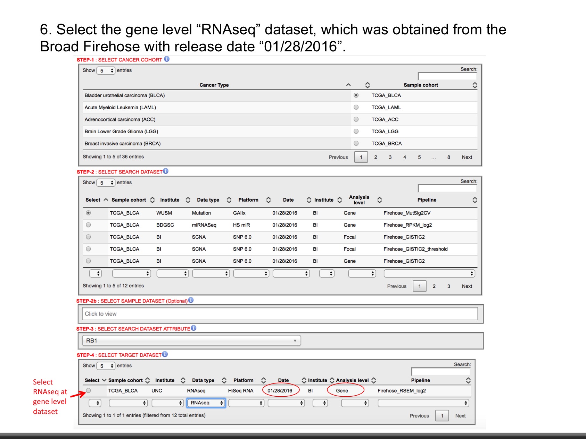Click the STEP-2 Search input field
The width and height of the screenshot is (586, 439).
click(447, 188)
